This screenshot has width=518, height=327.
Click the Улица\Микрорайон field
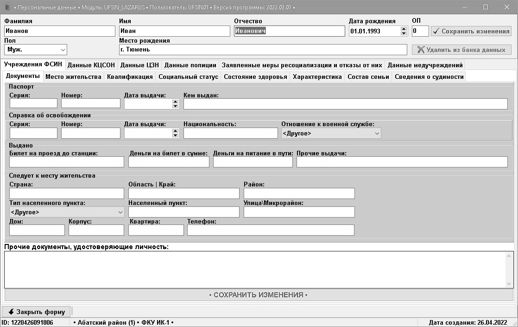click(x=299, y=212)
